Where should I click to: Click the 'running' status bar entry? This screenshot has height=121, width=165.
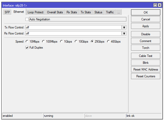click(63, 116)
